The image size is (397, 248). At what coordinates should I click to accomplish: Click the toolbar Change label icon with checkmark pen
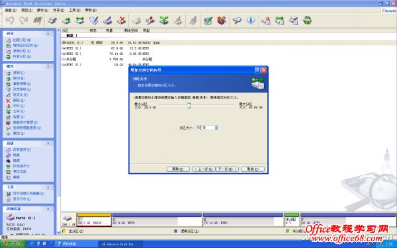coord(94,21)
